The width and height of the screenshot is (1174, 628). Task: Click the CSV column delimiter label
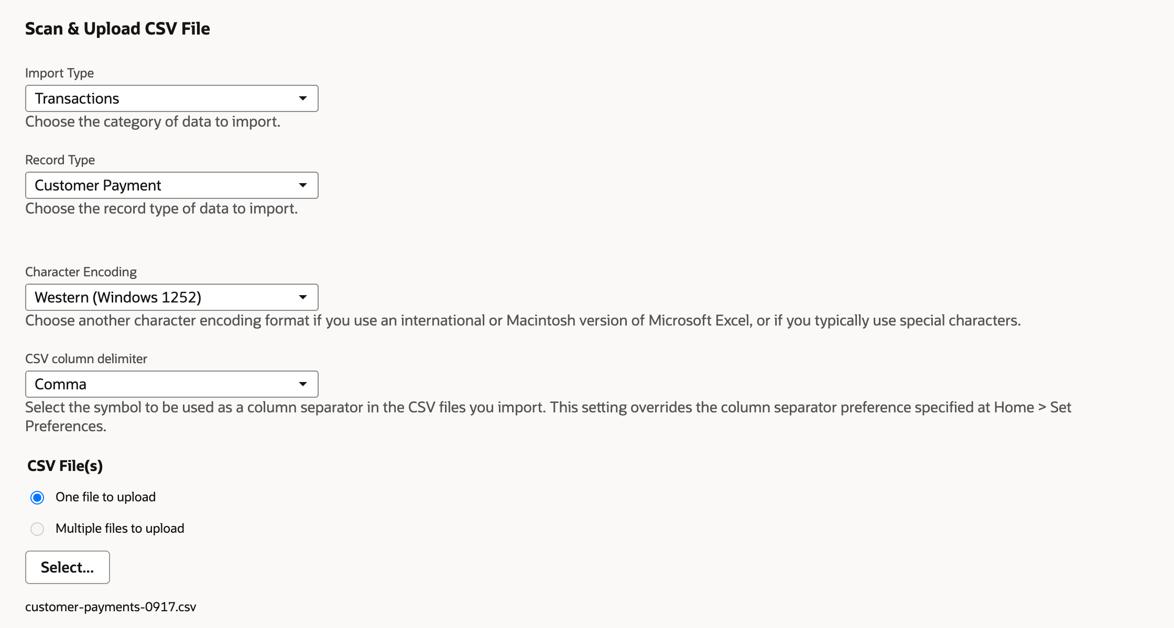tap(86, 359)
